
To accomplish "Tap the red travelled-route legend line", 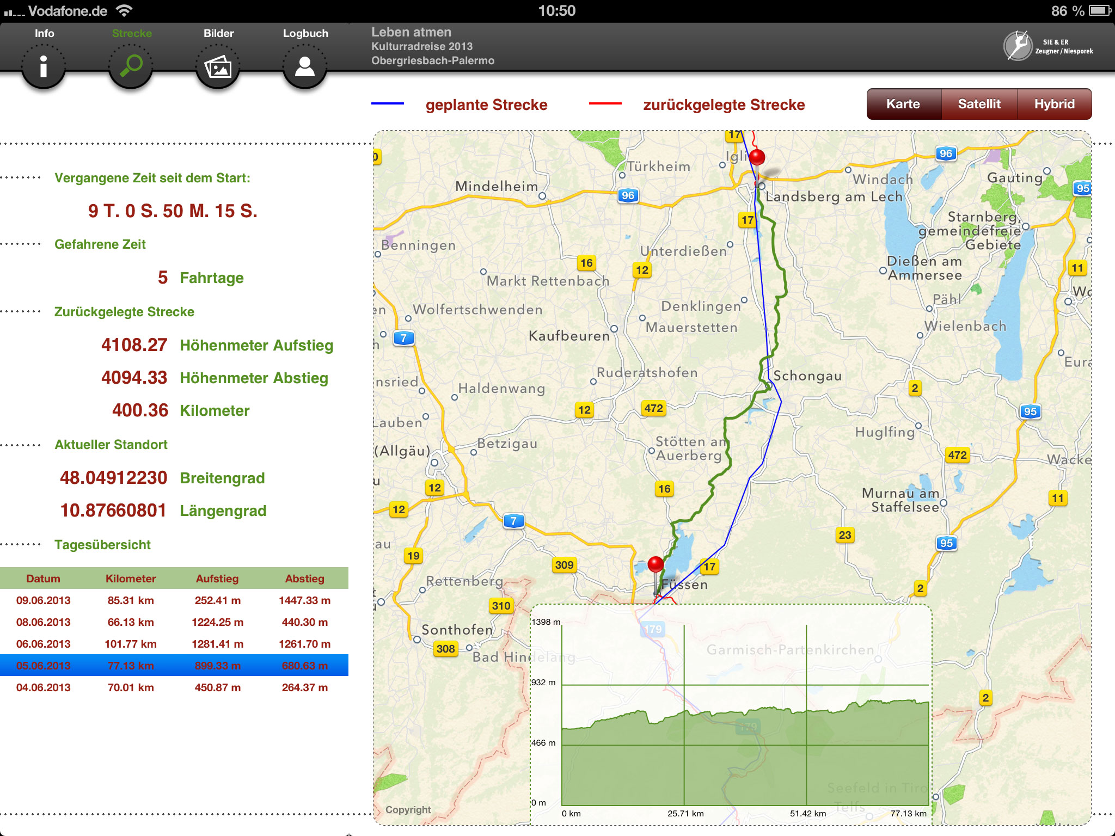I will coord(605,103).
